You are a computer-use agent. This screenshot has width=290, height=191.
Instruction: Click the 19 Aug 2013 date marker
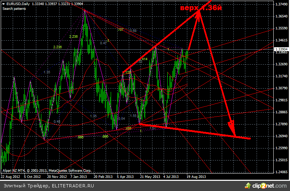(x=197, y=177)
